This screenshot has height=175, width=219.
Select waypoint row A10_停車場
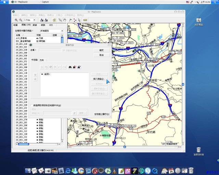click(x=38, y=38)
